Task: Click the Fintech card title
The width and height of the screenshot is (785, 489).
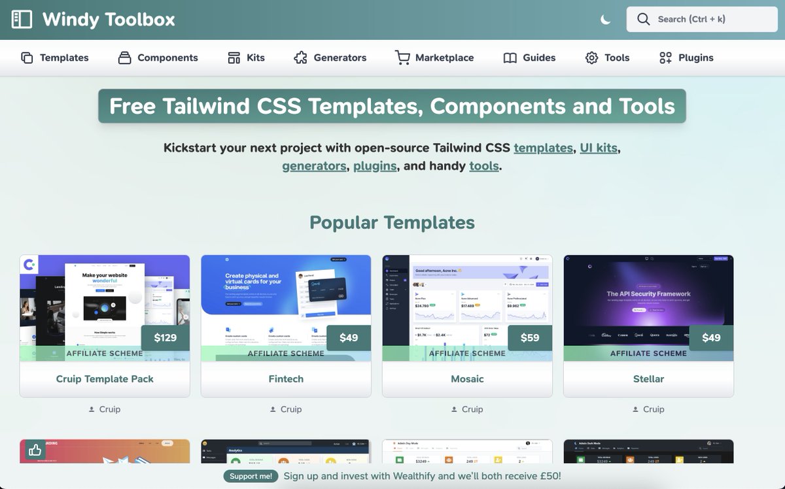Action: point(286,379)
